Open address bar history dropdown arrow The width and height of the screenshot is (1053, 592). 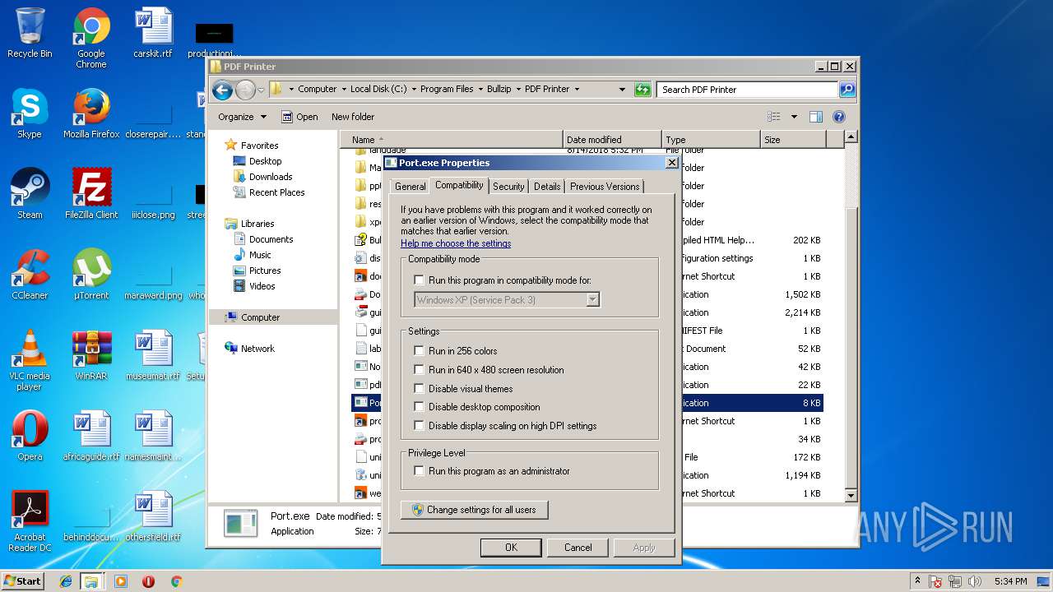click(622, 90)
